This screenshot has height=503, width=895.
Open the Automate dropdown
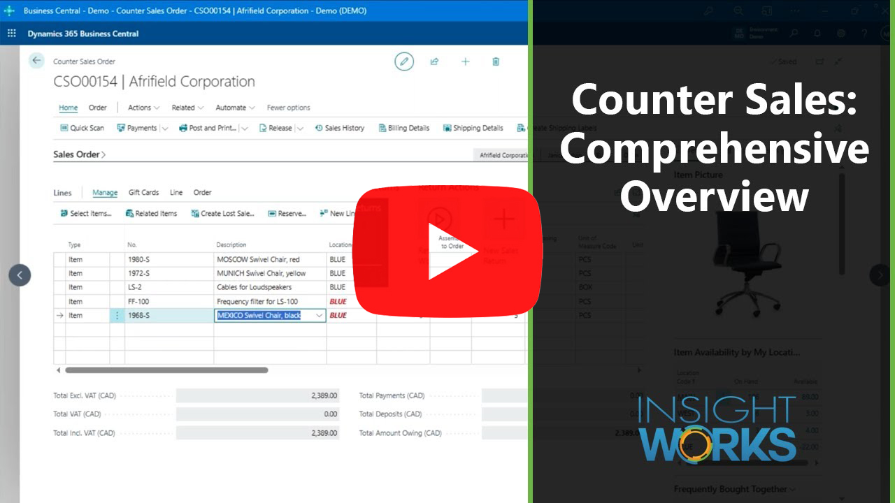pyautogui.click(x=234, y=107)
